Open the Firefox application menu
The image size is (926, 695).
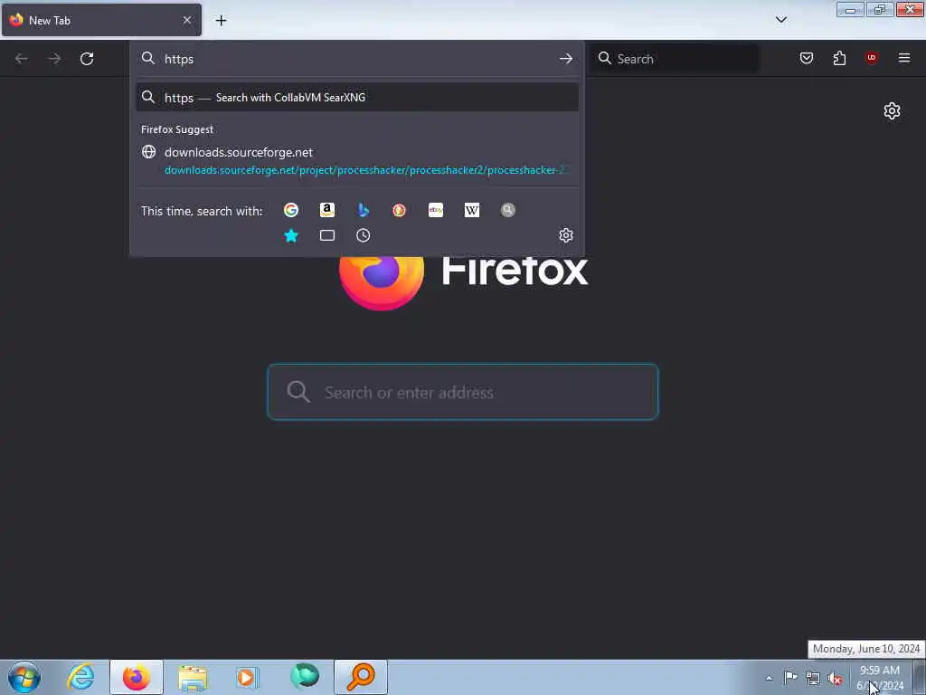pyautogui.click(x=904, y=58)
